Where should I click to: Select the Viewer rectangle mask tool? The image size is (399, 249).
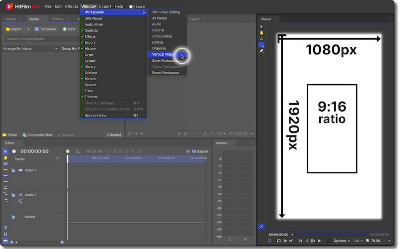coord(261,45)
